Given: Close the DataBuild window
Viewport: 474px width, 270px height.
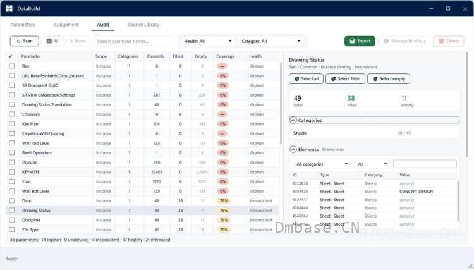Looking at the screenshot, I should pyautogui.click(x=465, y=9).
